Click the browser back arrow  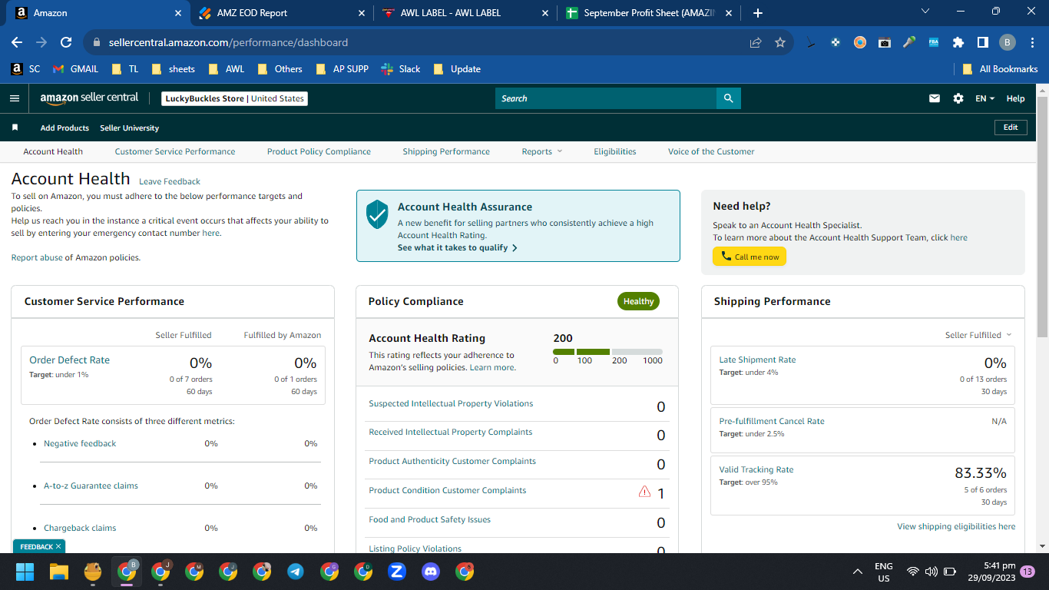point(17,42)
